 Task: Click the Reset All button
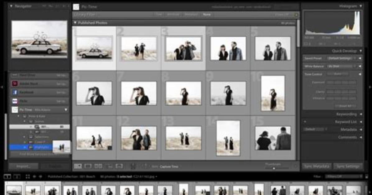click(345, 106)
